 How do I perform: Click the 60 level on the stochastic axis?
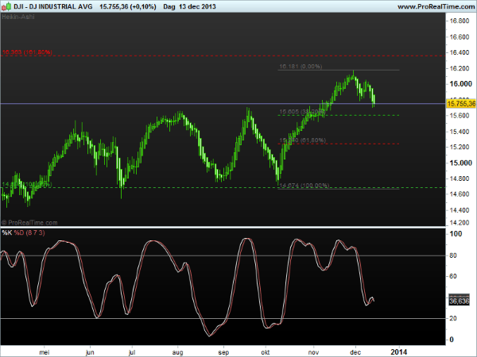coord(453,276)
